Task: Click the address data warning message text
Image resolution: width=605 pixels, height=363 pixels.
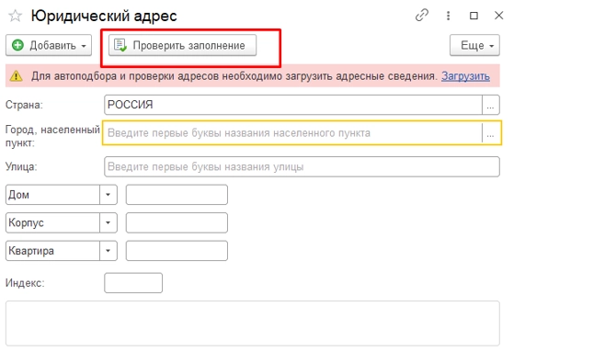Action: tap(234, 76)
